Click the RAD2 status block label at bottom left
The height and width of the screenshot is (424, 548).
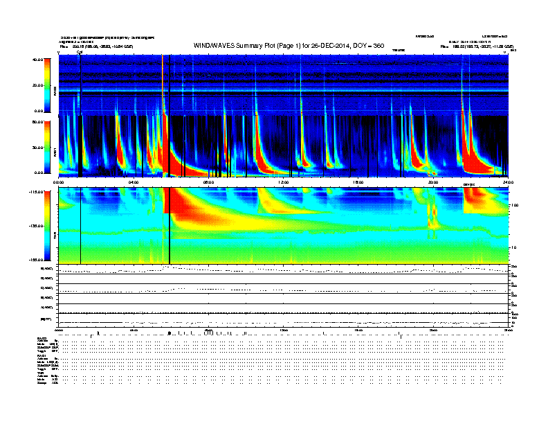(x=42, y=338)
